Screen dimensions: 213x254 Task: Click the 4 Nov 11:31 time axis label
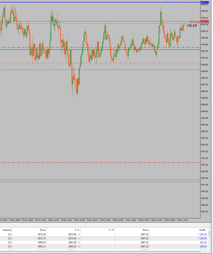point(53,220)
